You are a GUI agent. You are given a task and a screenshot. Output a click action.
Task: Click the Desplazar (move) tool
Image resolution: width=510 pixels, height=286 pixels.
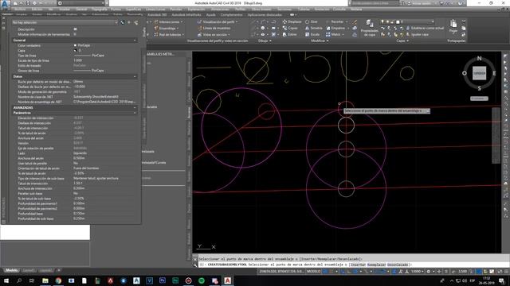(292, 21)
